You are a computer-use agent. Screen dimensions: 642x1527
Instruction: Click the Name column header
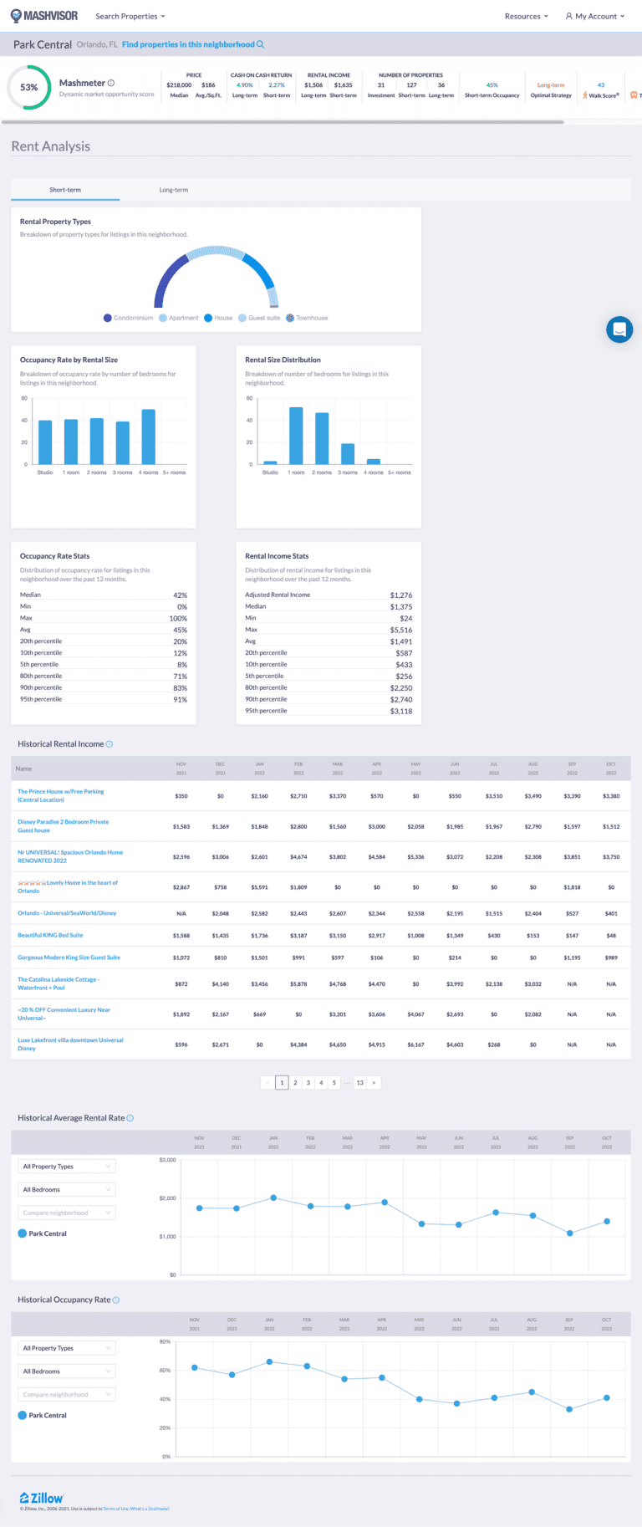(x=23, y=769)
